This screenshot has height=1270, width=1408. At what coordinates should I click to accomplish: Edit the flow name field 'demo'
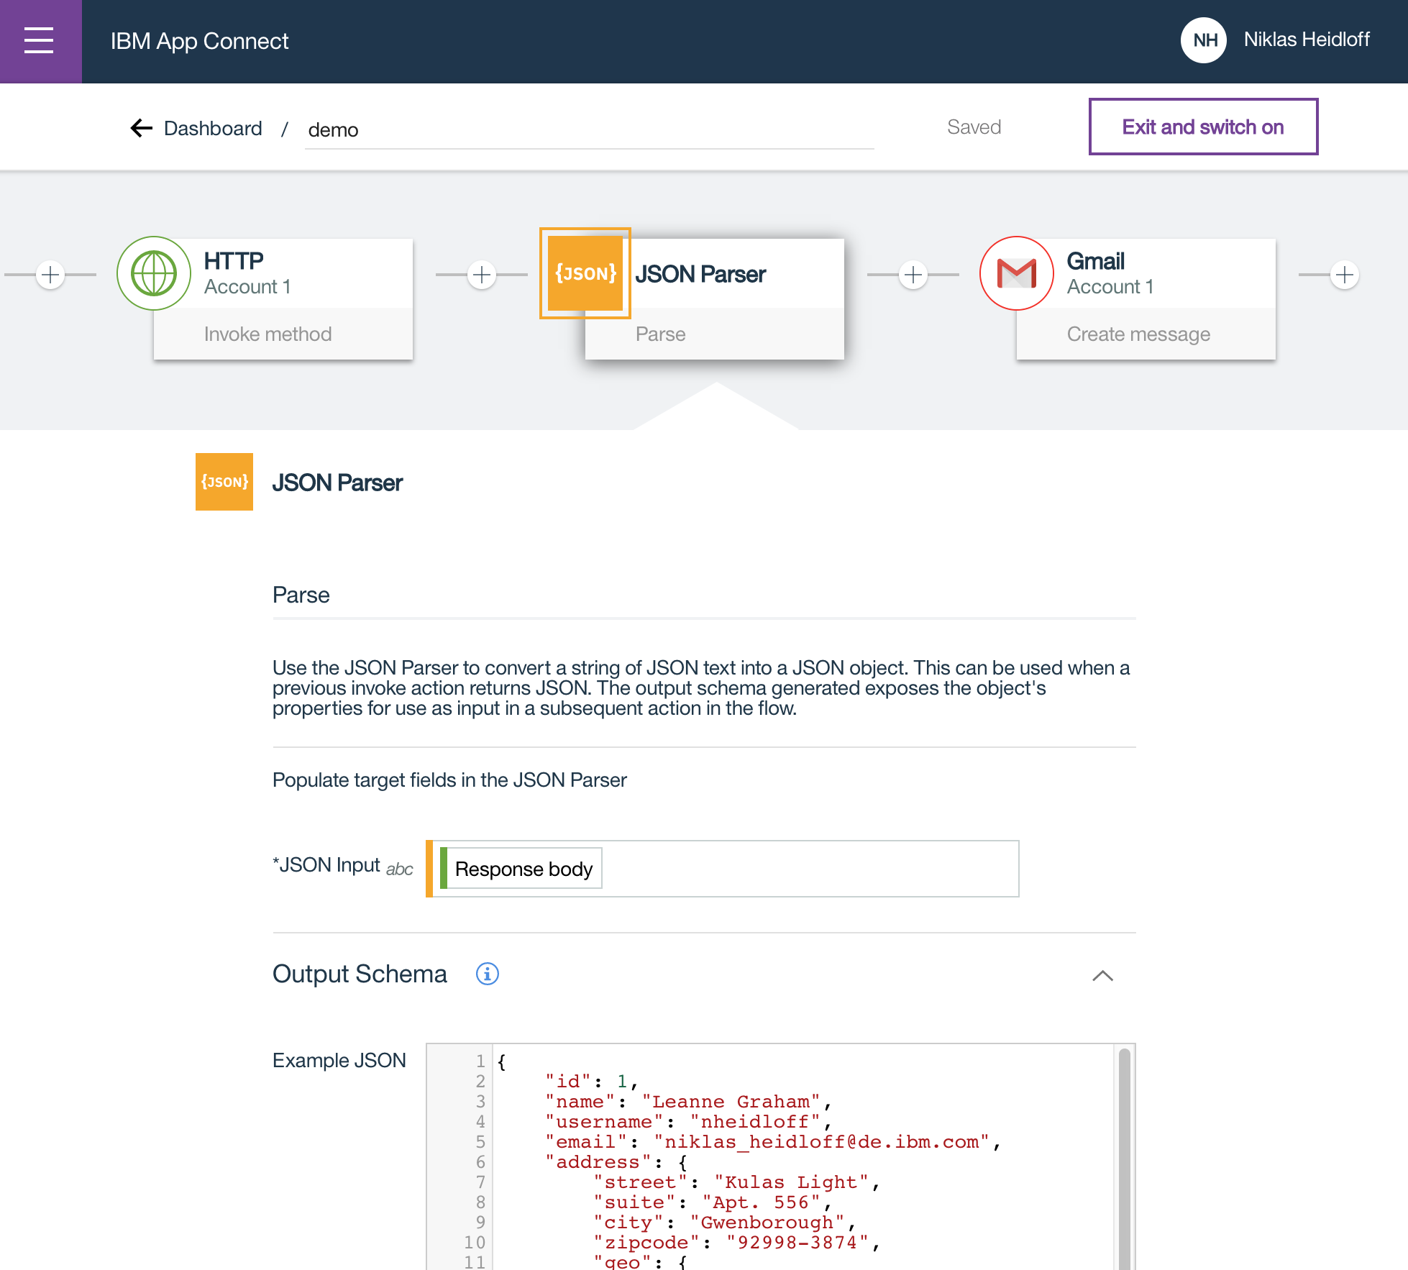pyautogui.click(x=589, y=129)
